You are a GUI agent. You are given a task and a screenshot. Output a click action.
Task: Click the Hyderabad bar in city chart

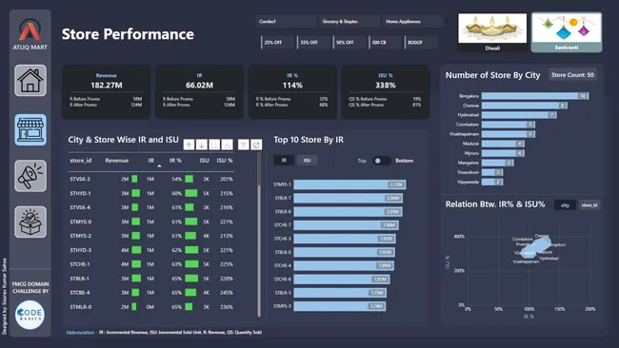(x=519, y=115)
